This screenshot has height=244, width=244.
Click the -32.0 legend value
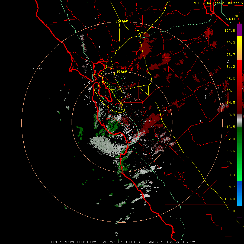coord(230,139)
